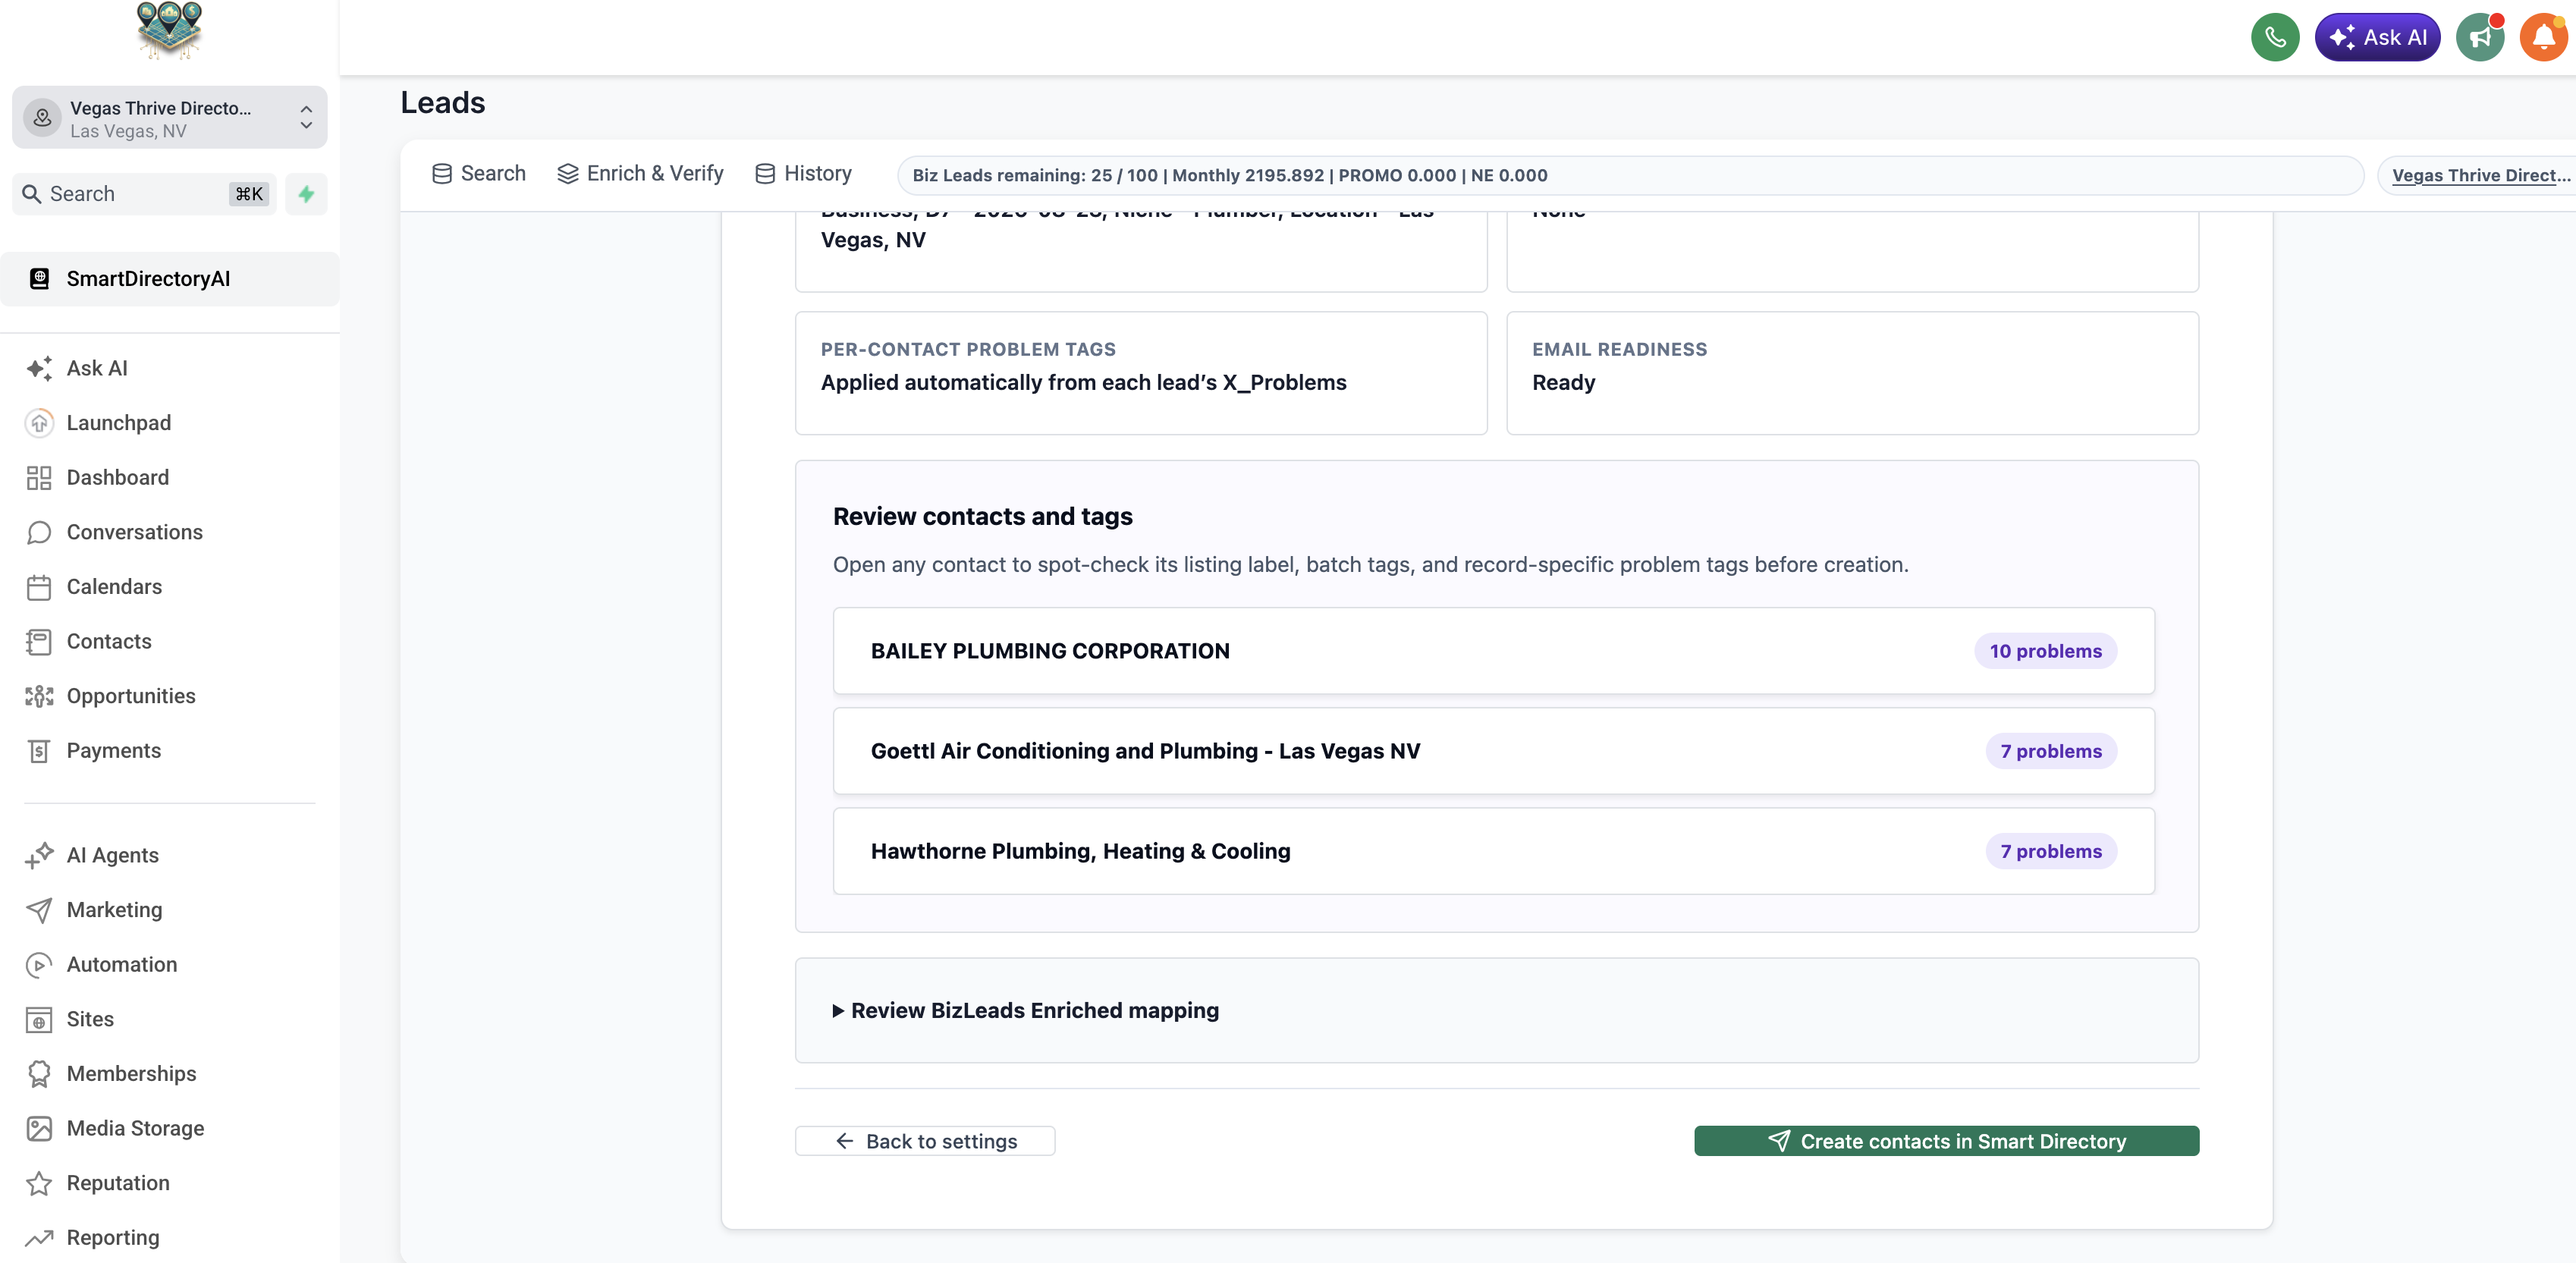The height and width of the screenshot is (1263, 2576).
Task: Open Conversations from the sidebar
Action: pyautogui.click(x=134, y=533)
